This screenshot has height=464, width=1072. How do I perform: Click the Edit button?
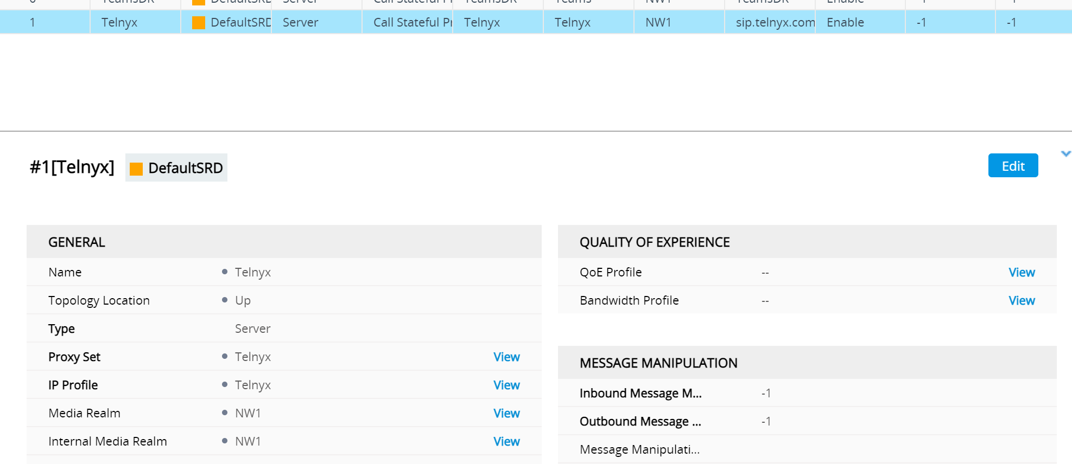coord(1012,166)
